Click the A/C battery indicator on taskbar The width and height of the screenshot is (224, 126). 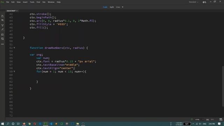point(187,124)
